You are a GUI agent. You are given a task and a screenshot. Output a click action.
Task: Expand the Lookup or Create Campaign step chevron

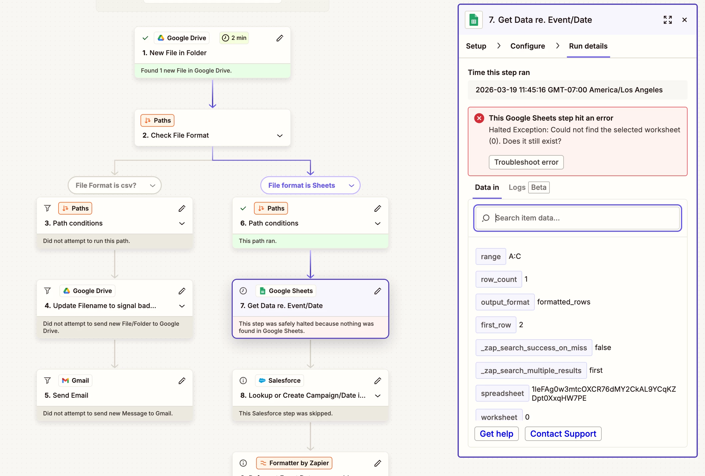click(x=377, y=395)
